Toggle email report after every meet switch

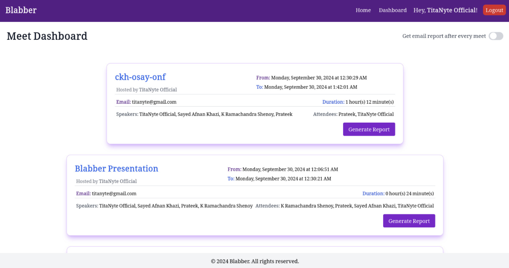[x=496, y=36]
